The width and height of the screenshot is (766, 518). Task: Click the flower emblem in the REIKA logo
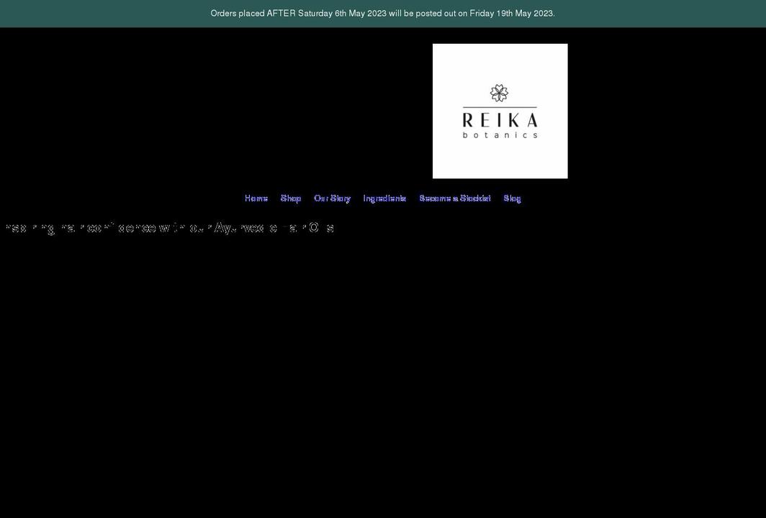tap(499, 92)
